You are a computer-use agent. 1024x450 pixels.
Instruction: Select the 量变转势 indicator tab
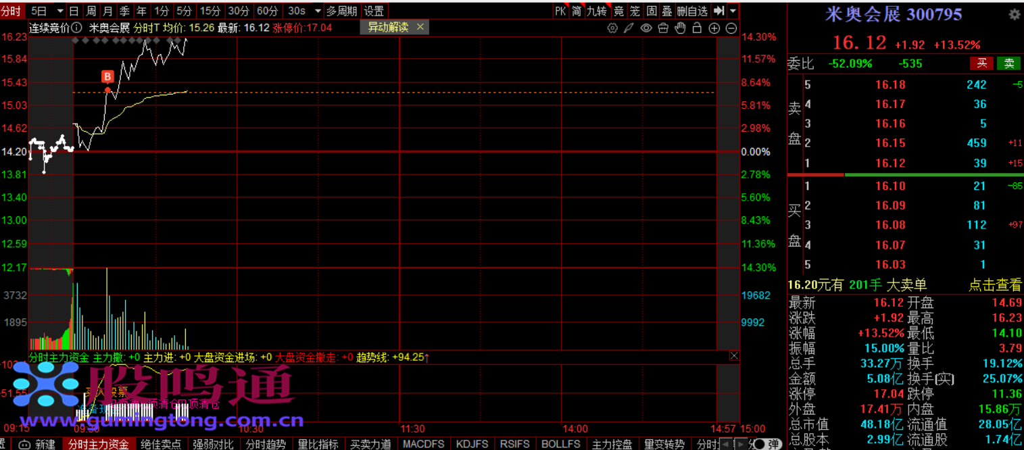[664, 444]
